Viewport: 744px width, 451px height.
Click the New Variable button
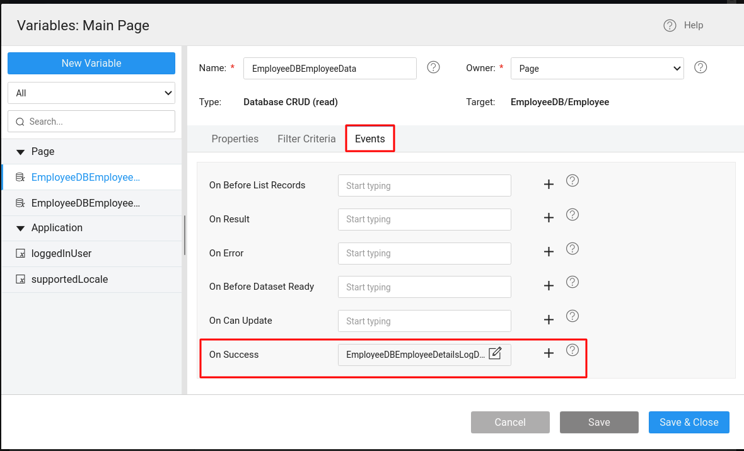pos(91,63)
